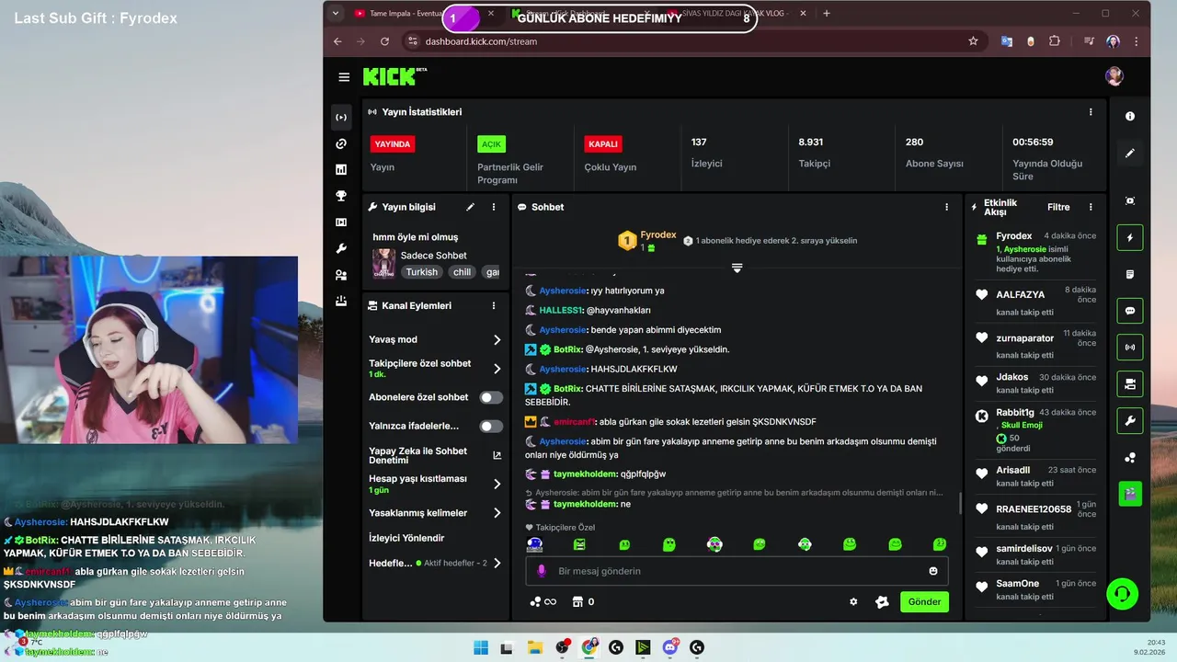The height and width of the screenshot is (662, 1177).
Task: Open the trophy icon in left sidebar
Action: (x=341, y=196)
